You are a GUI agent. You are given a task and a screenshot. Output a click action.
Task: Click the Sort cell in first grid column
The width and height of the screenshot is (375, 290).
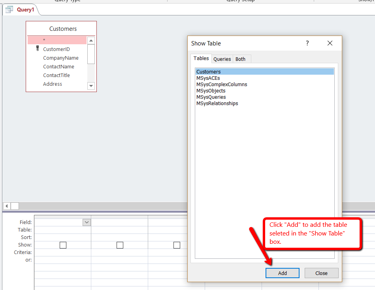click(62, 237)
